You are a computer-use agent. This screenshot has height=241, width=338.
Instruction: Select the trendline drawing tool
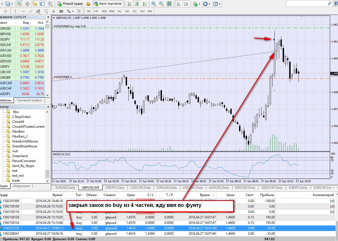[x=31, y=11]
